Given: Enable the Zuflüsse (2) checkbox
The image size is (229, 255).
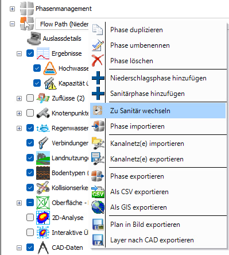Looking at the screenshot, I should click(30, 98).
